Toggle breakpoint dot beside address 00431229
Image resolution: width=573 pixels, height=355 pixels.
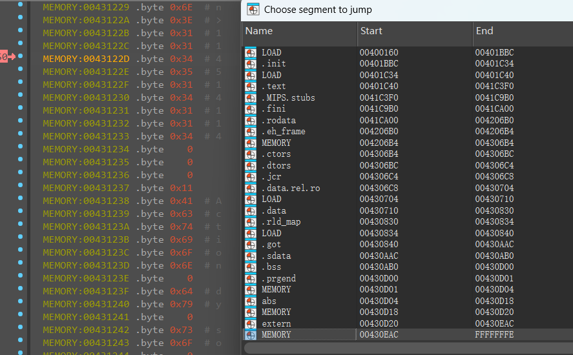21,7
